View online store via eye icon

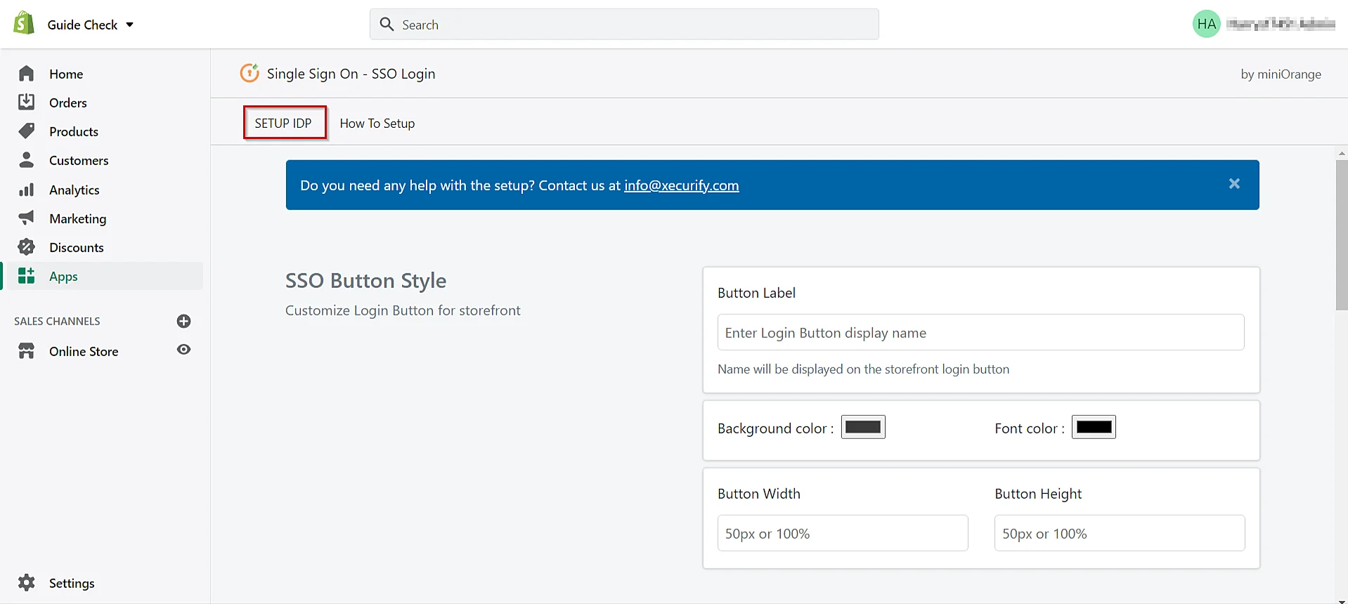click(x=184, y=350)
